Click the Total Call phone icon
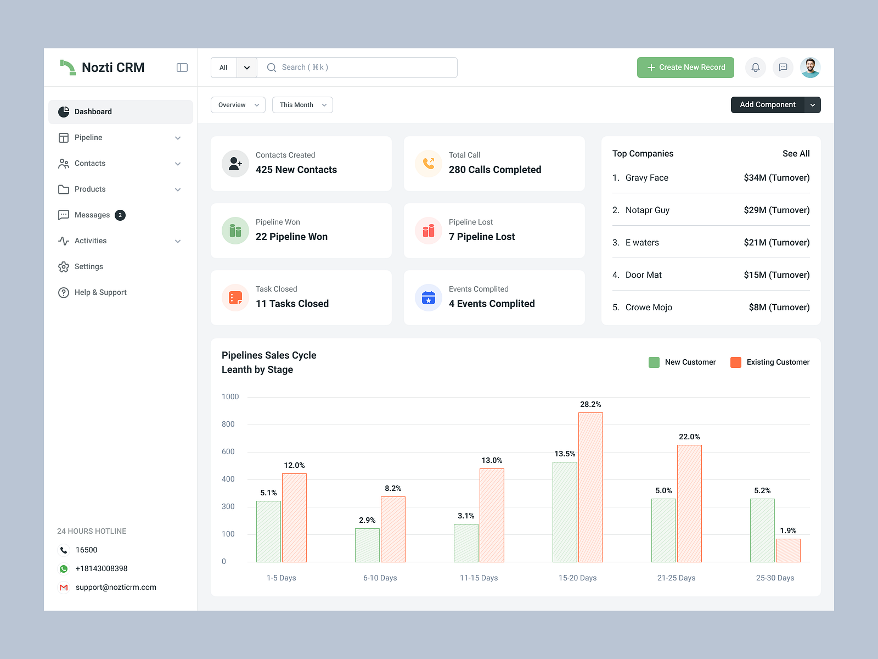Image resolution: width=878 pixels, height=659 pixels. [x=429, y=164]
